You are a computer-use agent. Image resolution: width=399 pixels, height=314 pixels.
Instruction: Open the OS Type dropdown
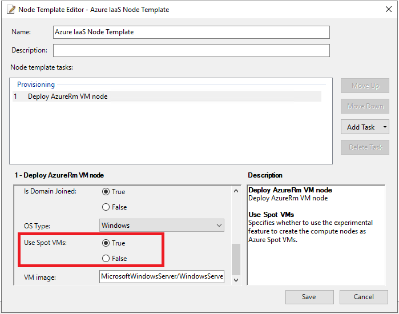pos(162,225)
